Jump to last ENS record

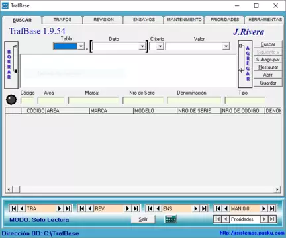tap(204, 208)
